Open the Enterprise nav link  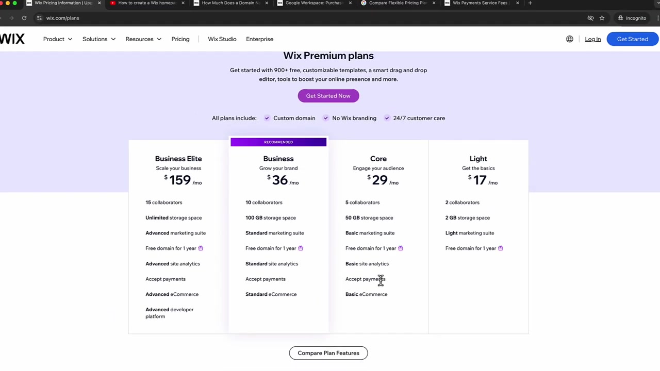point(259,39)
